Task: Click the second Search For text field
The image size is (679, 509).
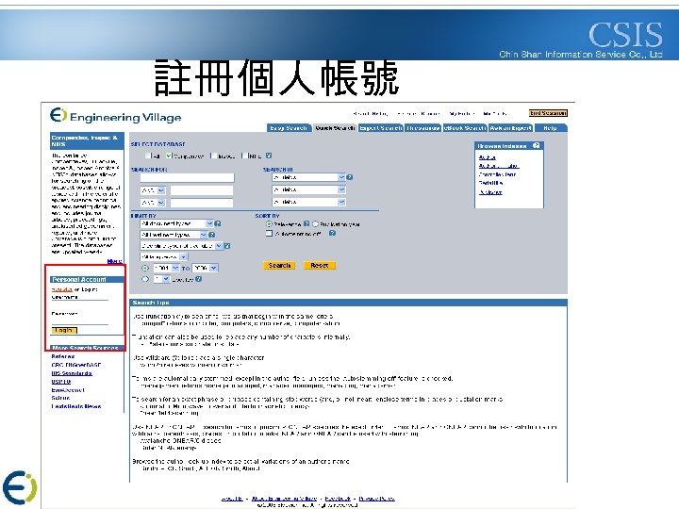Action: pyautogui.click(x=202, y=190)
